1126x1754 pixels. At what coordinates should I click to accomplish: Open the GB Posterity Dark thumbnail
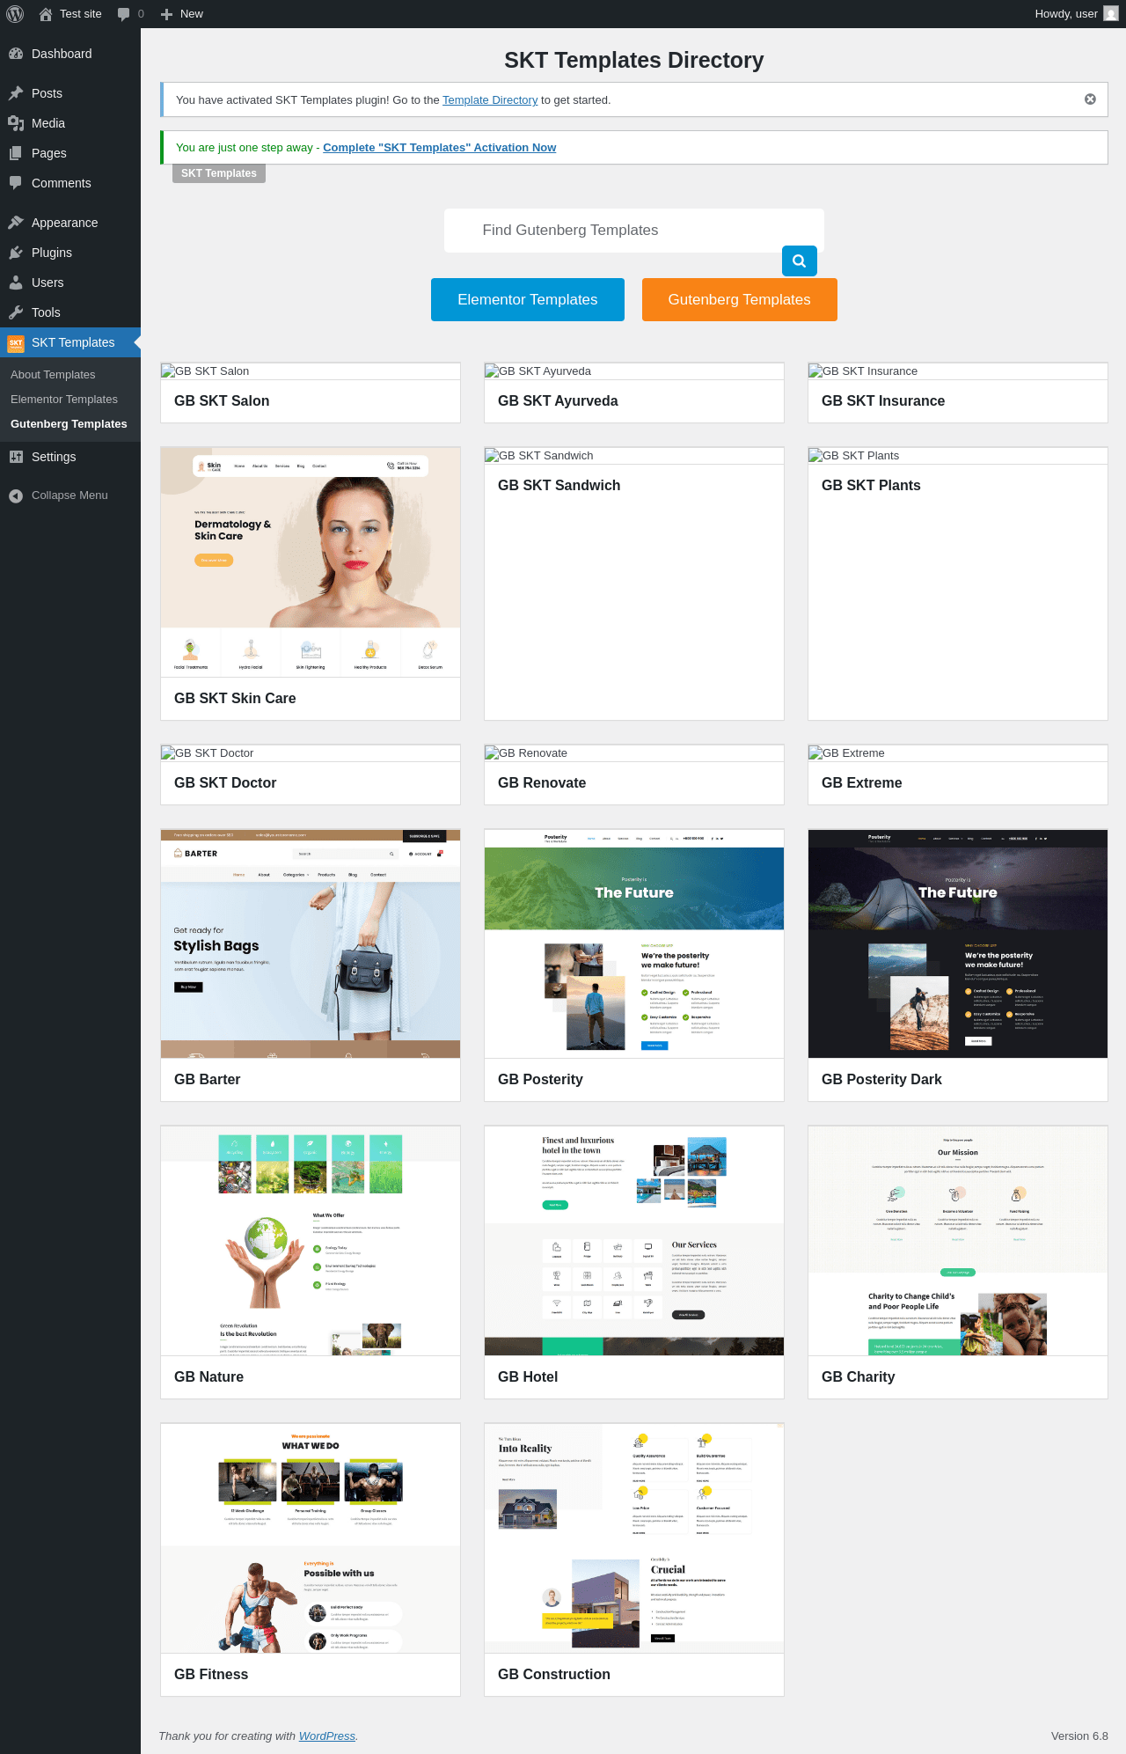(958, 943)
